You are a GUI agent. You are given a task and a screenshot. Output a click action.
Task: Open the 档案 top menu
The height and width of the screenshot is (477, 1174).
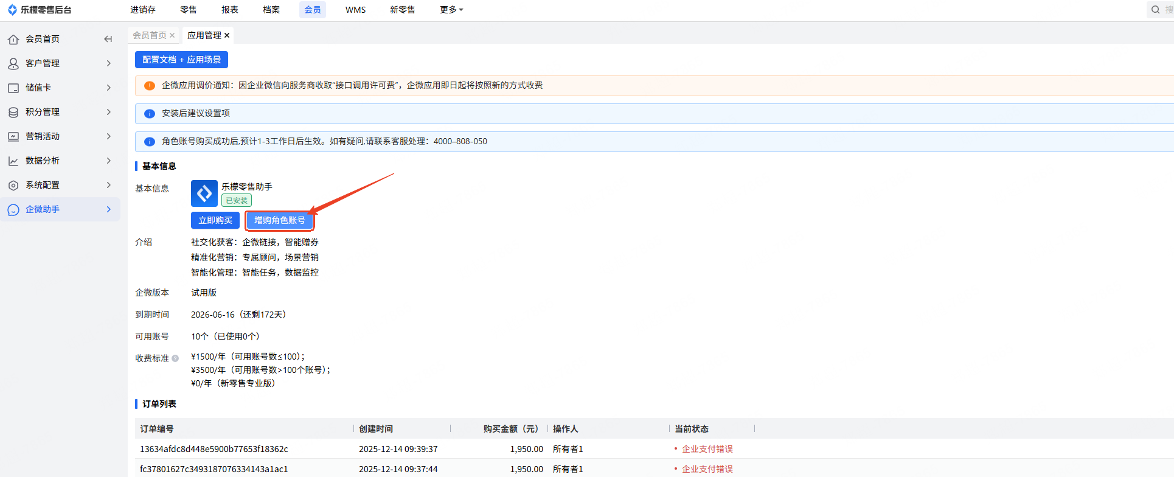coord(271,10)
